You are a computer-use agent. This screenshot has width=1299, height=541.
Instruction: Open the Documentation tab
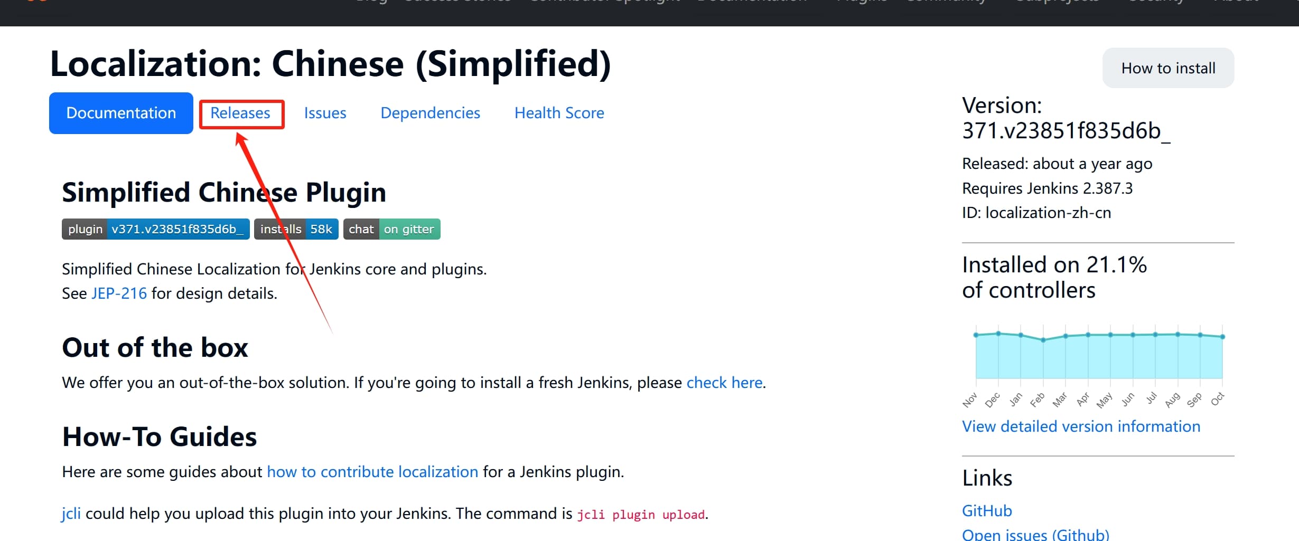click(x=121, y=113)
